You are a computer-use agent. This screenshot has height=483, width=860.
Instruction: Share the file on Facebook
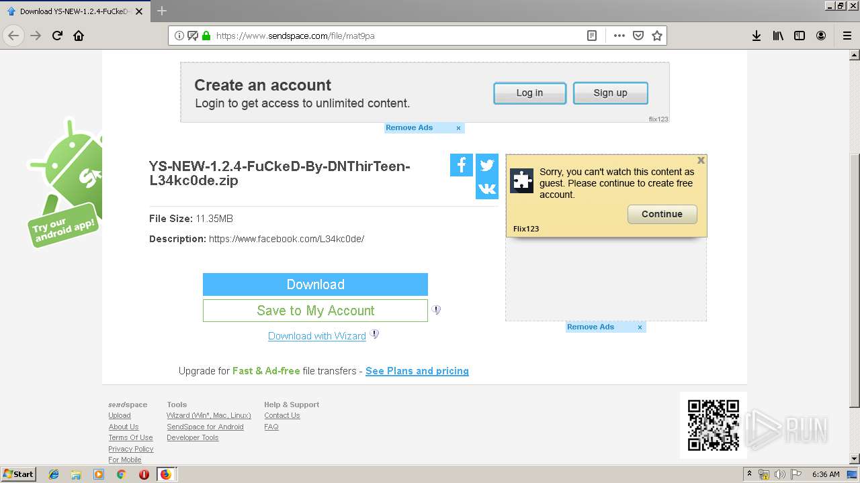pos(462,165)
